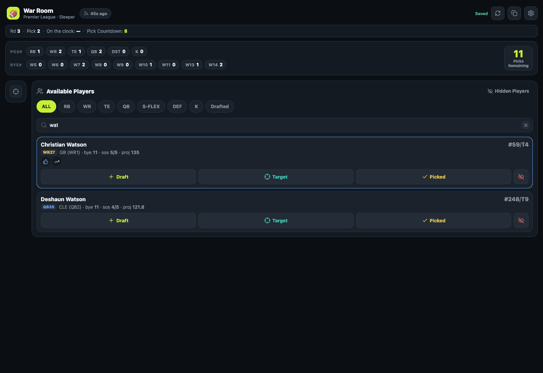The width and height of the screenshot is (543, 373).
Task: Click the refresh sync icon button
Action: (x=498, y=13)
